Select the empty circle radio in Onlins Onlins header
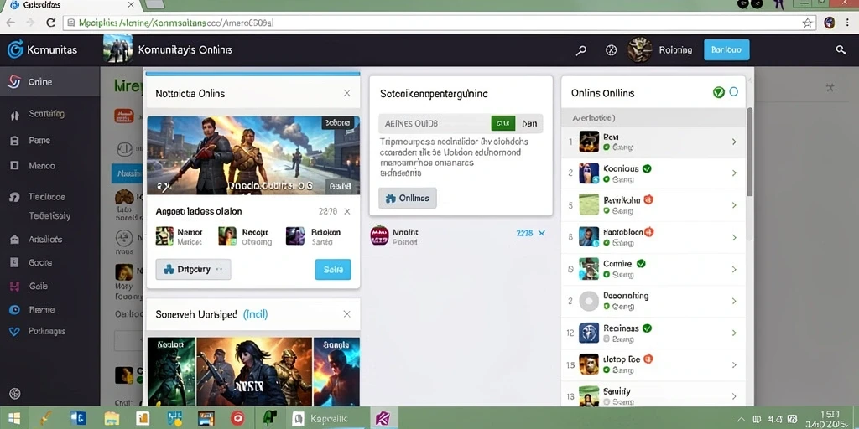 click(x=733, y=92)
